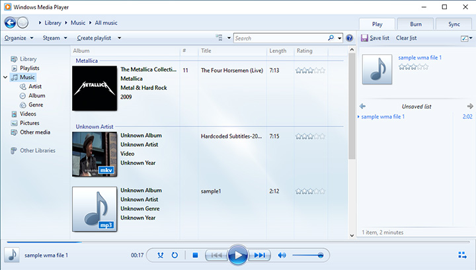476x270 pixels.
Task: Open the list options checkbox icon
Action: [x=465, y=38]
